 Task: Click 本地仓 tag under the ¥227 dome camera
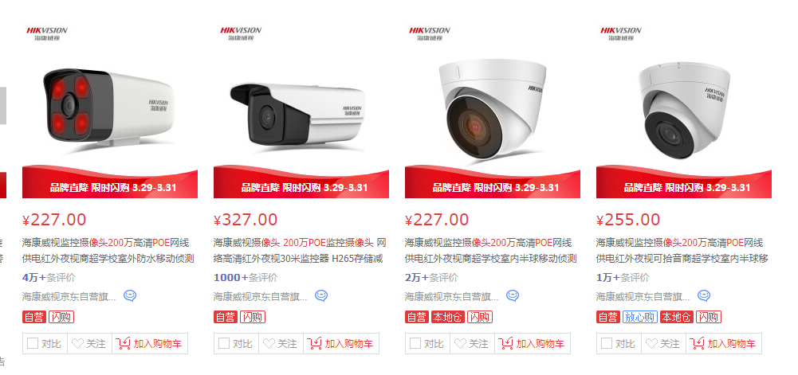448,317
